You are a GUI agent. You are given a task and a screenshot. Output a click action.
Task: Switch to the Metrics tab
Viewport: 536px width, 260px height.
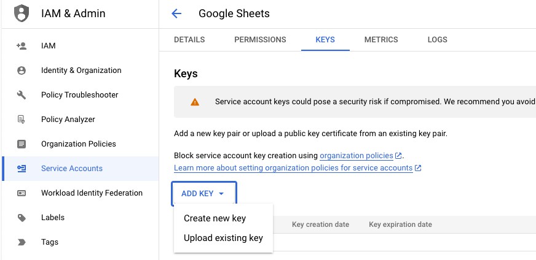[x=381, y=40]
